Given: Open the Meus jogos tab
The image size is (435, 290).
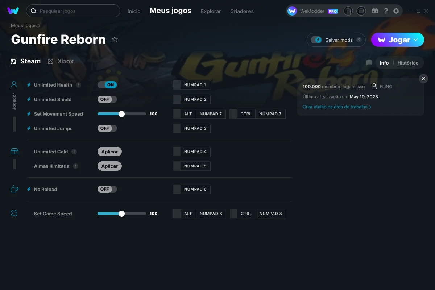Looking at the screenshot, I should 171,11.
